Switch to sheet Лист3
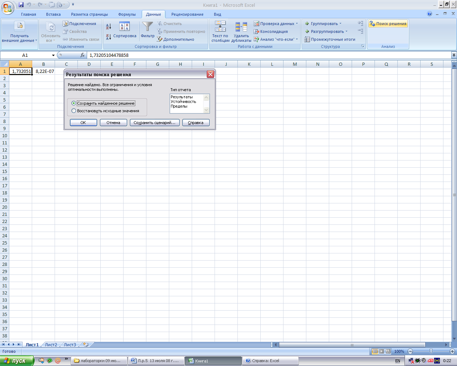457x366 pixels. coord(70,345)
